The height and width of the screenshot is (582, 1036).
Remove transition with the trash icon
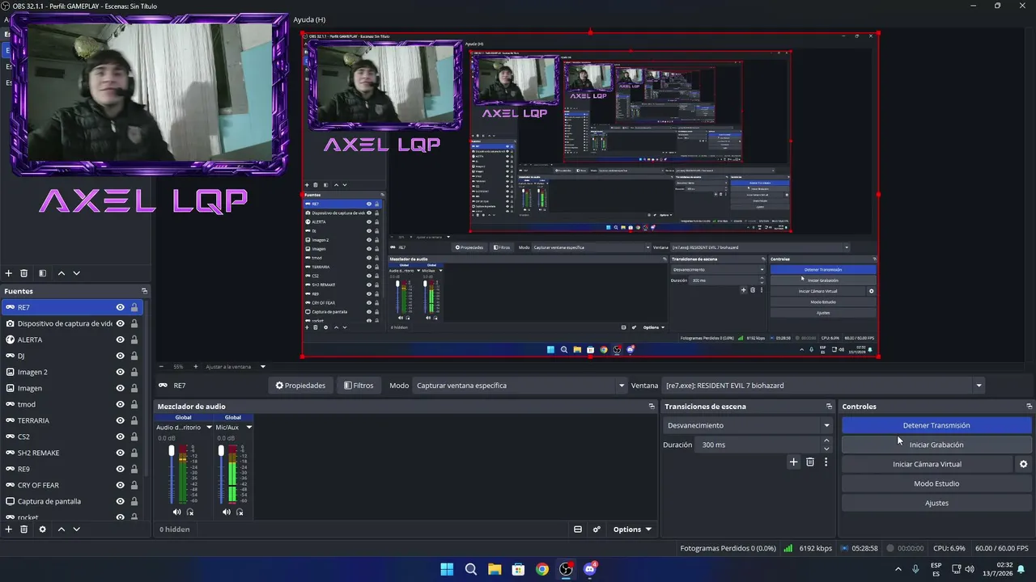(810, 462)
